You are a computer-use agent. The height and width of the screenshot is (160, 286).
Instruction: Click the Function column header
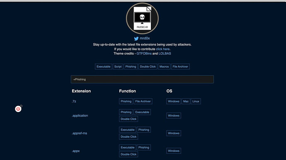[128, 91]
